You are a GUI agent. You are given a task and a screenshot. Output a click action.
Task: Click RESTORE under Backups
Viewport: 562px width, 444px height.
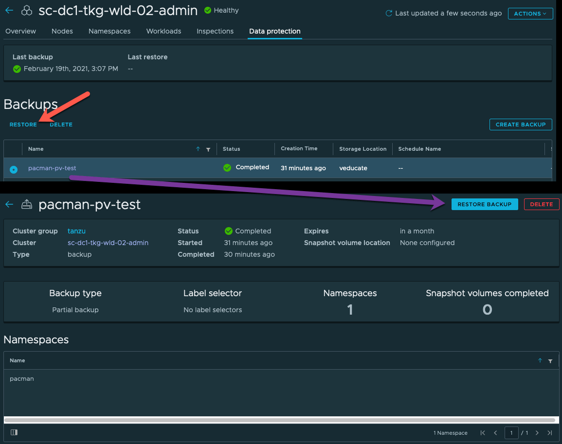23,124
